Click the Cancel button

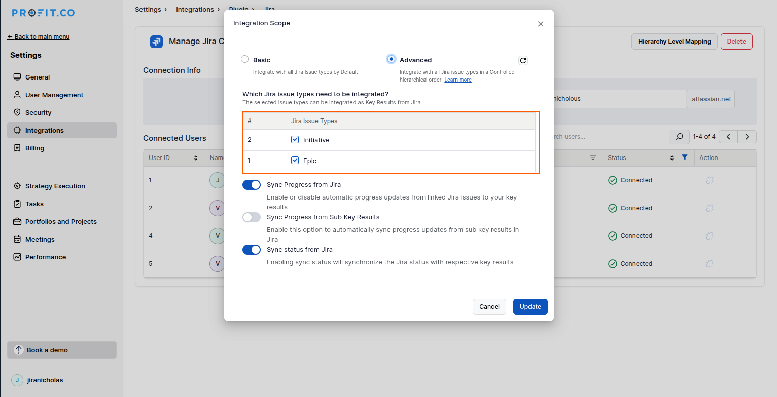pos(489,307)
